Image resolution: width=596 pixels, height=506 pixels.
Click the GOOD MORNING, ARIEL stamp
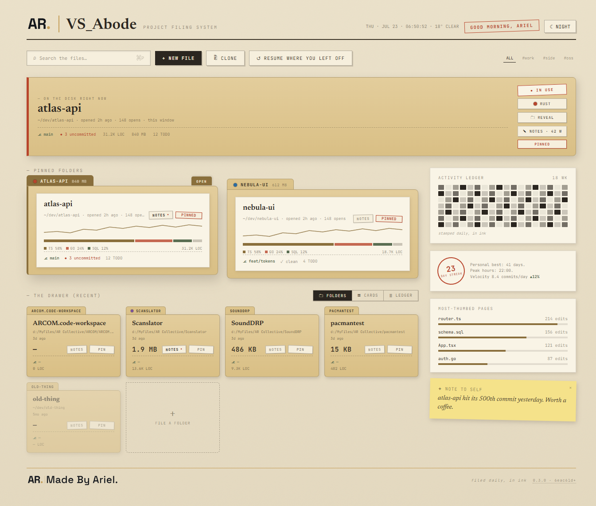point(502,26)
